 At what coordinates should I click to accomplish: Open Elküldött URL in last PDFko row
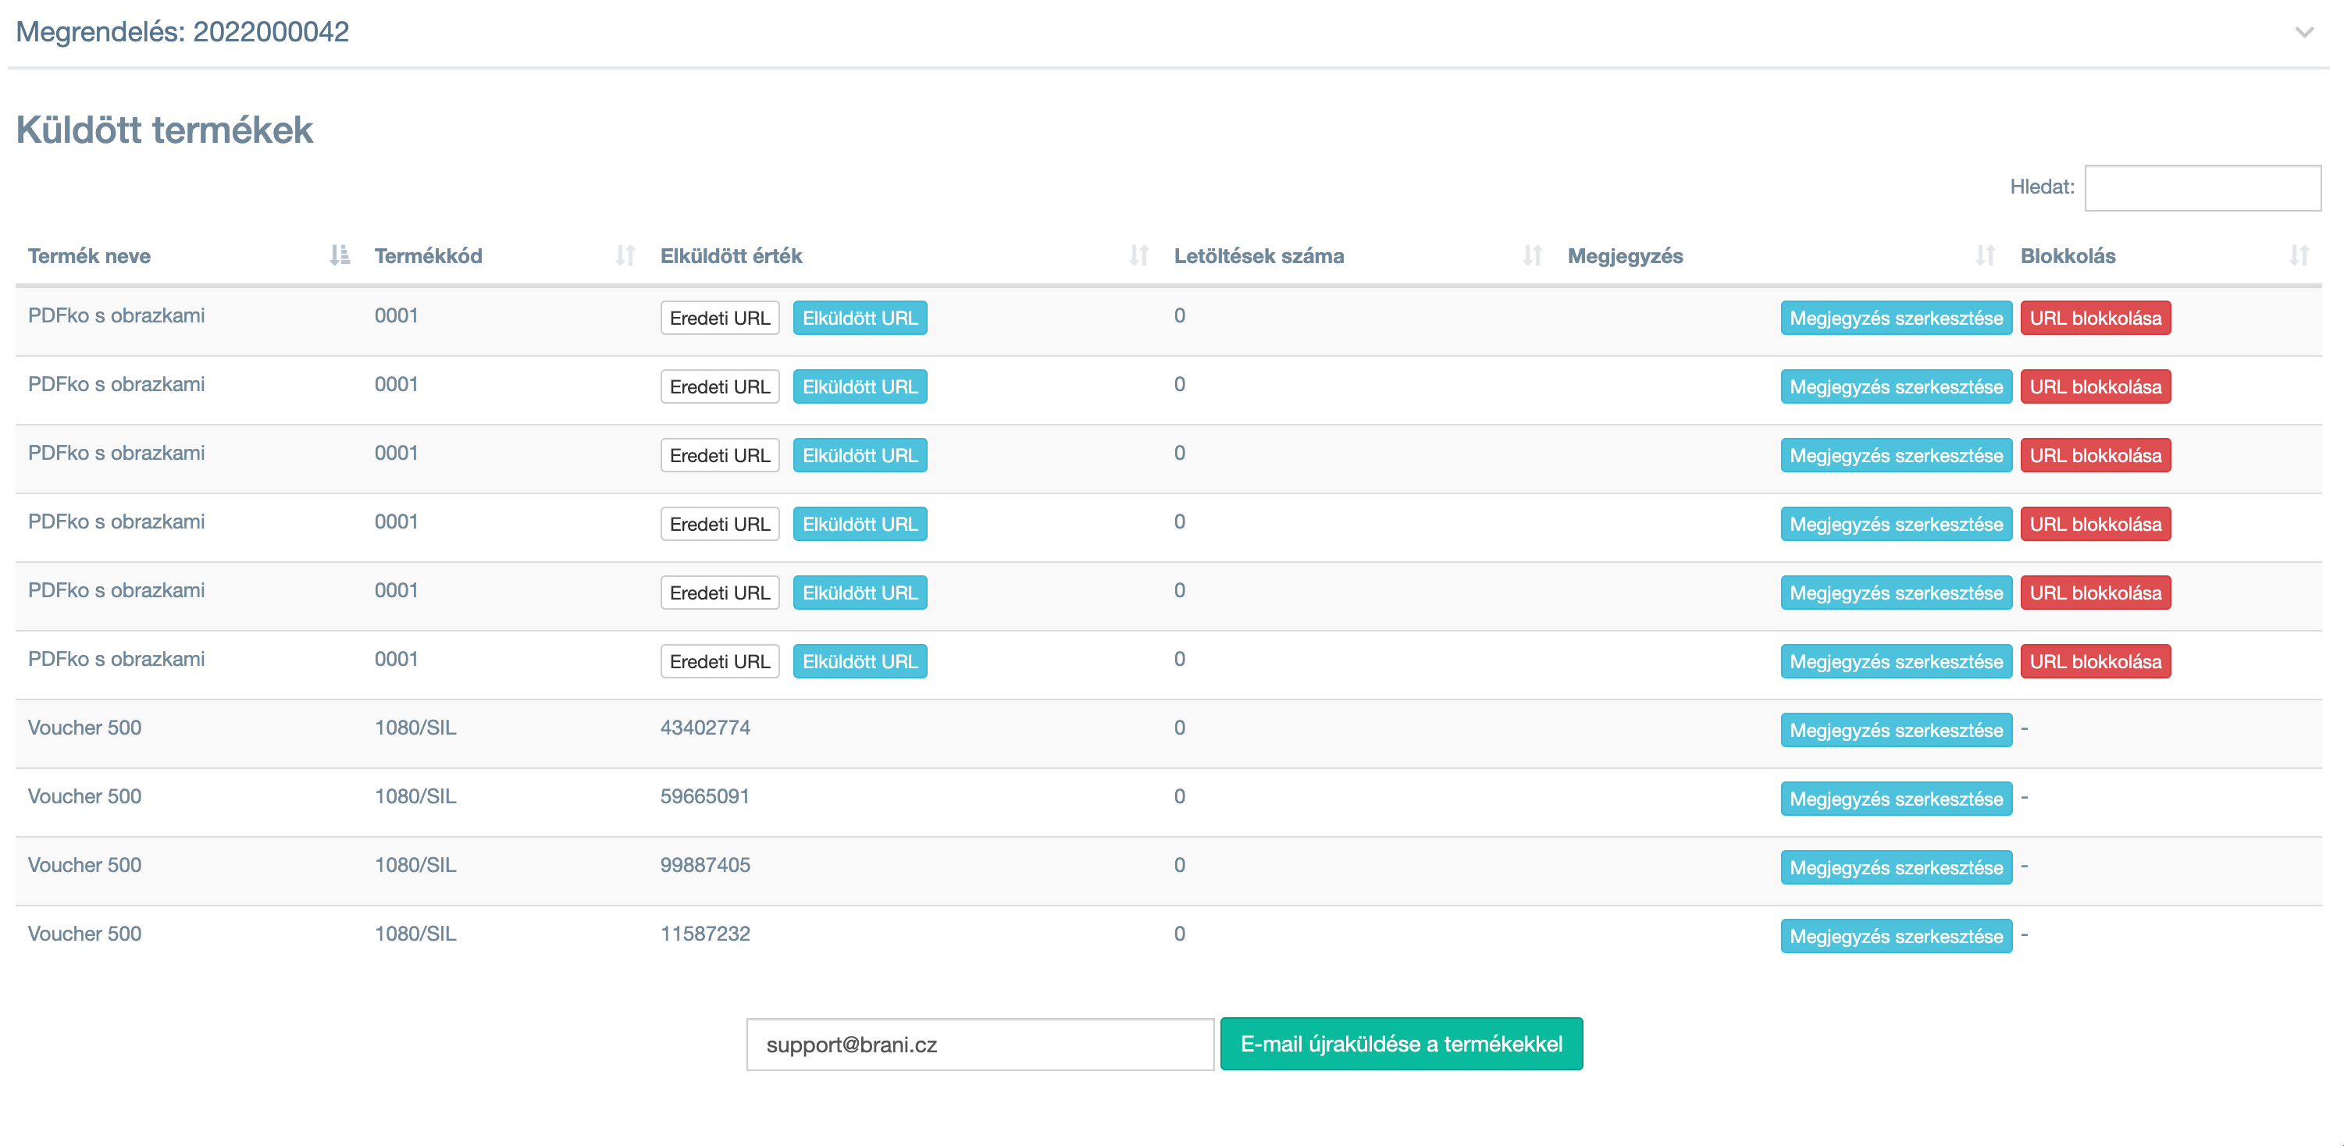[x=860, y=661]
